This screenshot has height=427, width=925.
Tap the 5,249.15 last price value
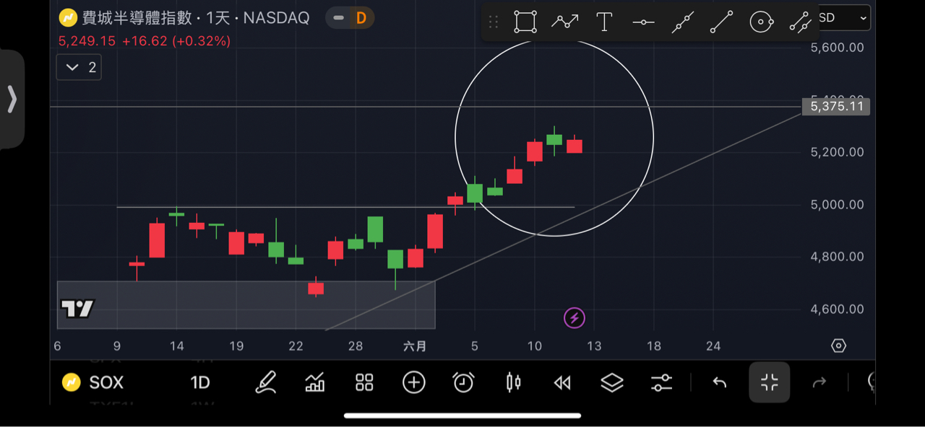(87, 41)
